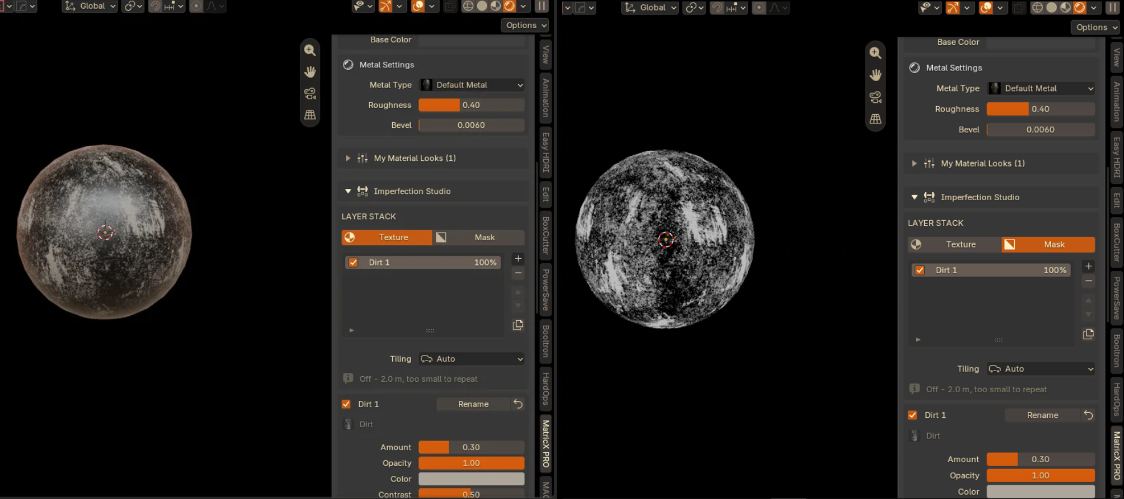Select the pan hand icon in the left viewport
Viewport: 1124px width, 499px height.
[310, 72]
